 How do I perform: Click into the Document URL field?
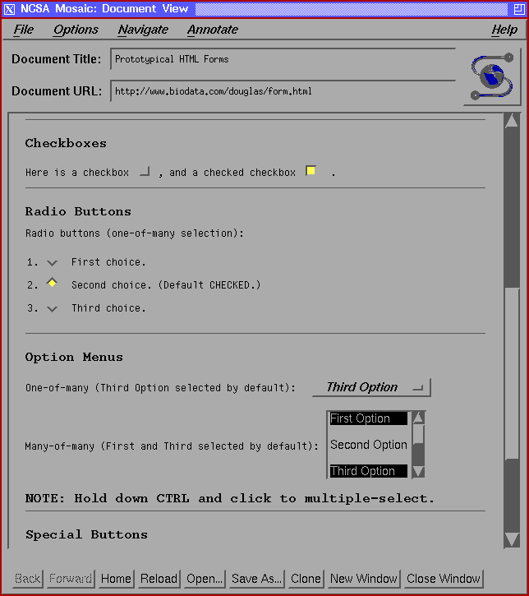point(283,91)
